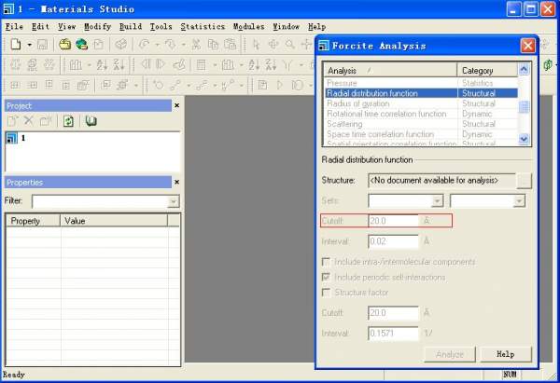Click the left-pointing arrow icon in second toolbar row
The height and width of the screenshot is (383, 560).
pyautogui.click(x=145, y=64)
